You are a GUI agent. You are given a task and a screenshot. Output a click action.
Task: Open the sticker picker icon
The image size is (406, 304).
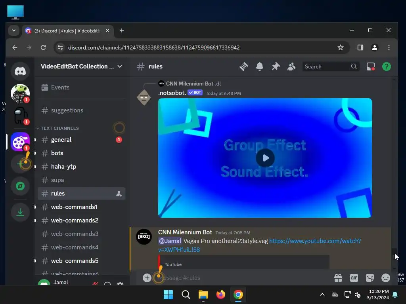point(370,278)
